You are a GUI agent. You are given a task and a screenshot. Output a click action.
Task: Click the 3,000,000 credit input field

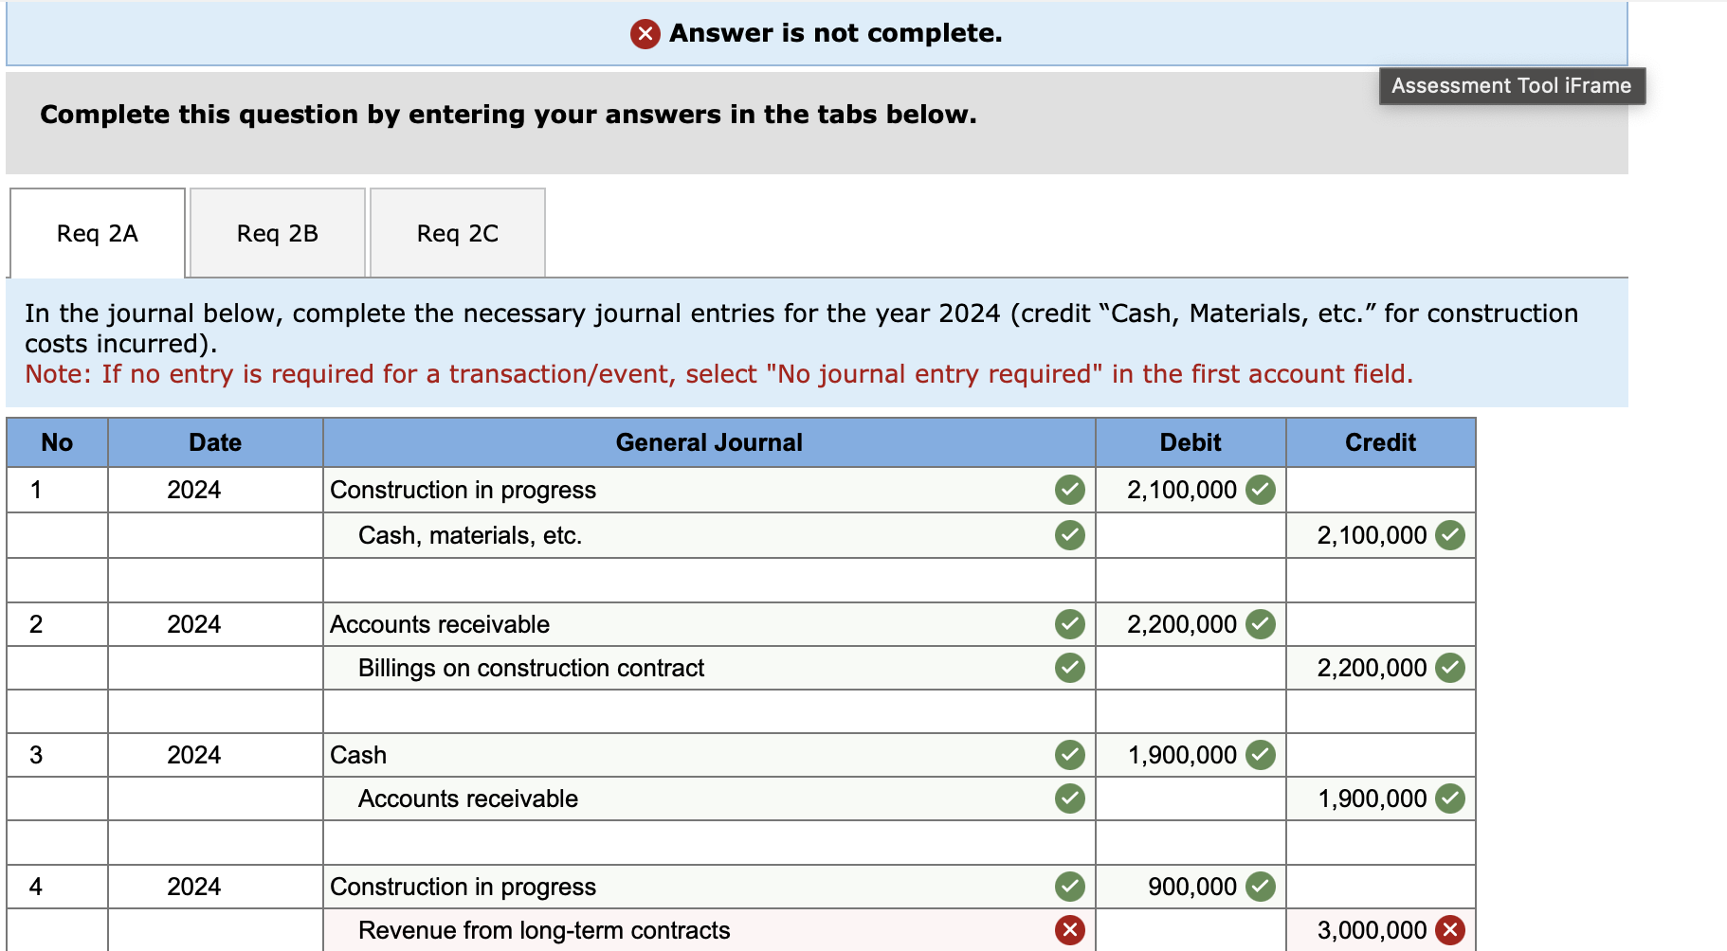point(1381,930)
